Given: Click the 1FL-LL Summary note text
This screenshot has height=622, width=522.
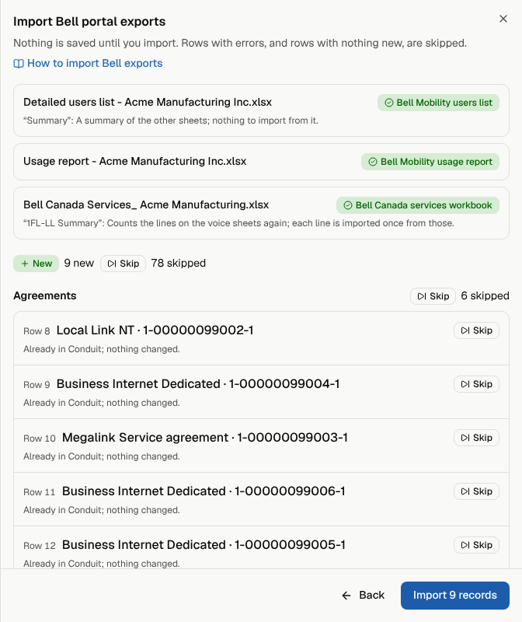Looking at the screenshot, I should (x=238, y=223).
